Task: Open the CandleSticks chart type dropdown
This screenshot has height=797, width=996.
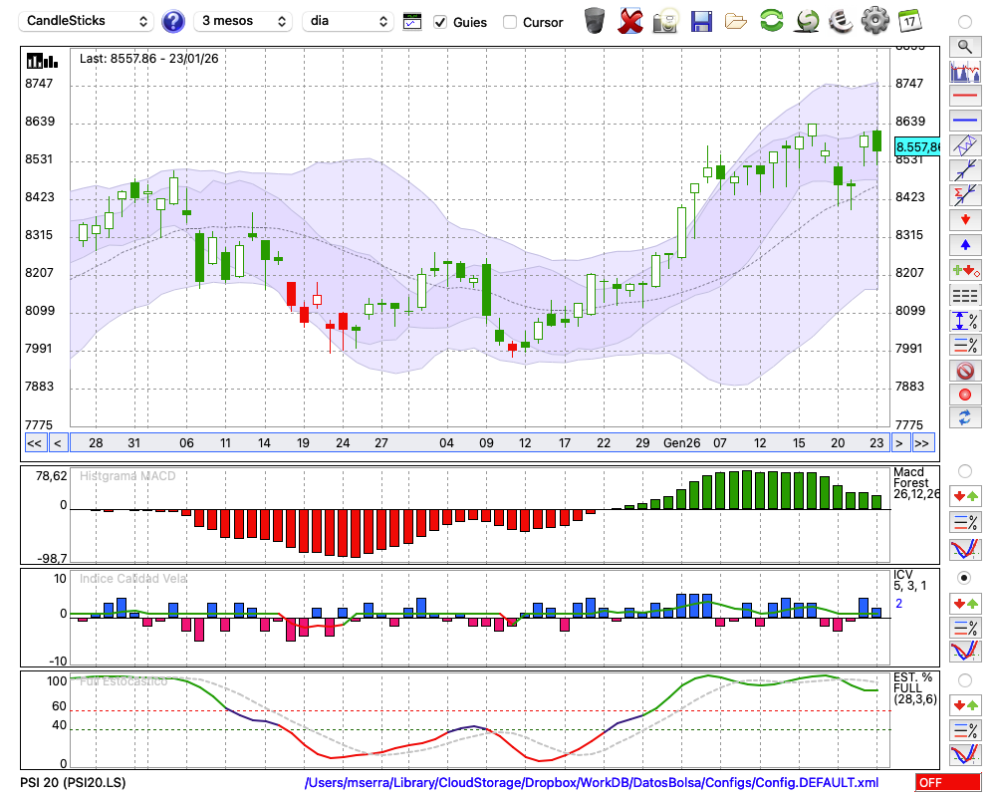Action: (x=88, y=21)
